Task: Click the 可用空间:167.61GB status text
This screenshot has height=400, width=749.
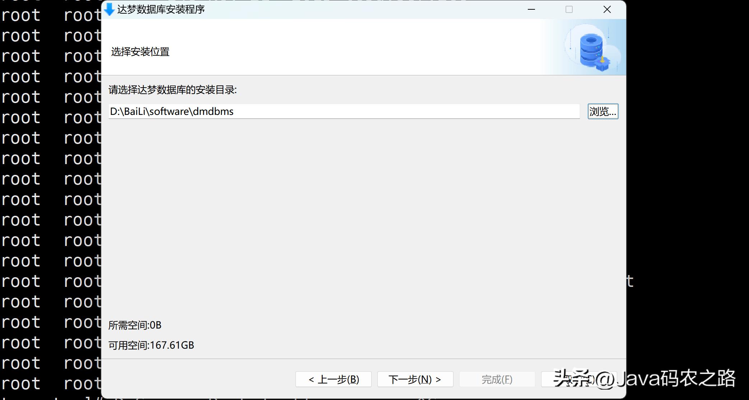Action: pos(151,345)
